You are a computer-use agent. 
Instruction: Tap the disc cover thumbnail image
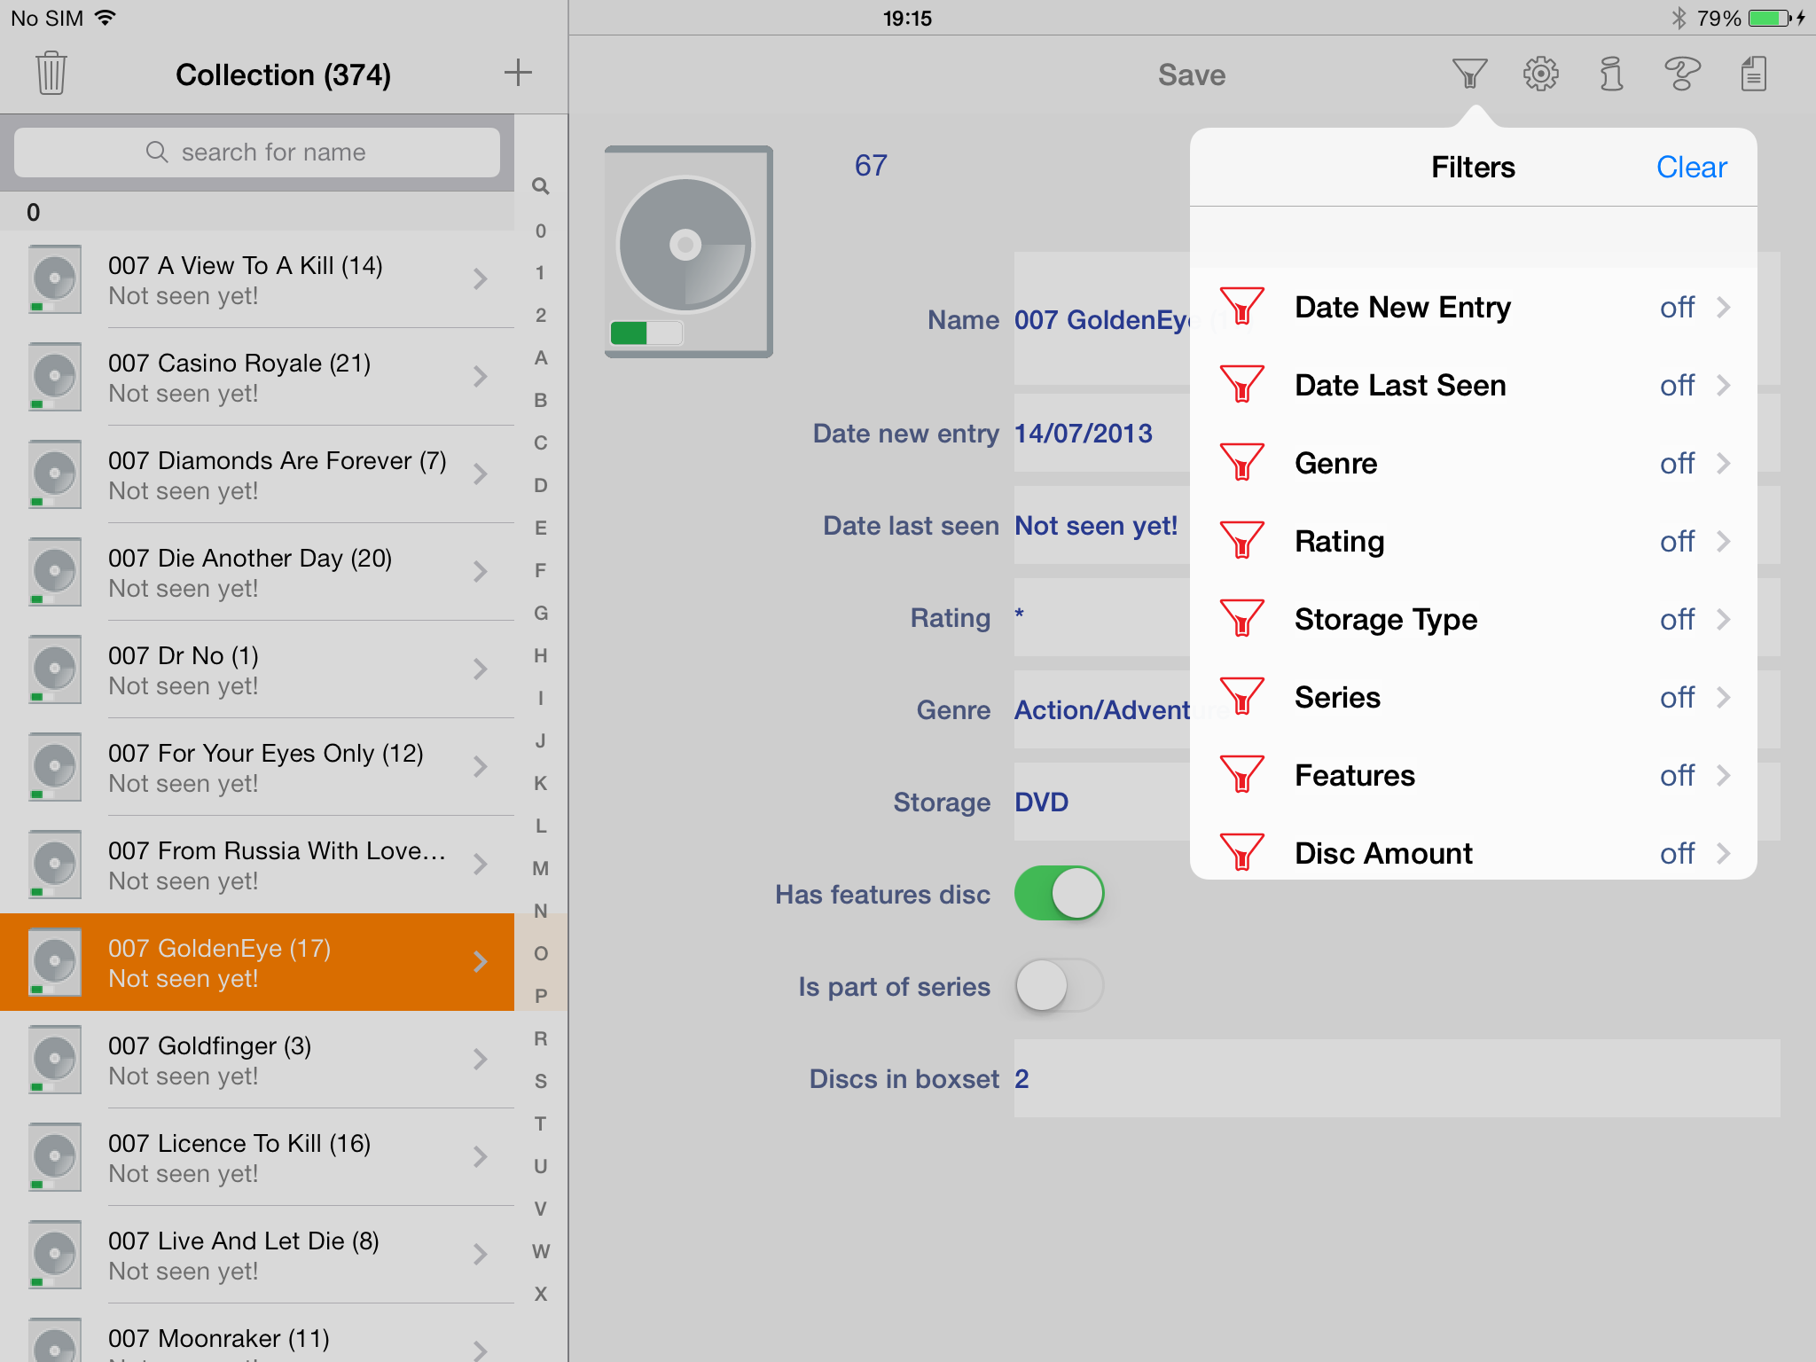click(688, 252)
